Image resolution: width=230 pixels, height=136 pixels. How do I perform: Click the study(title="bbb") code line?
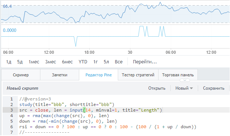click(x=67, y=105)
